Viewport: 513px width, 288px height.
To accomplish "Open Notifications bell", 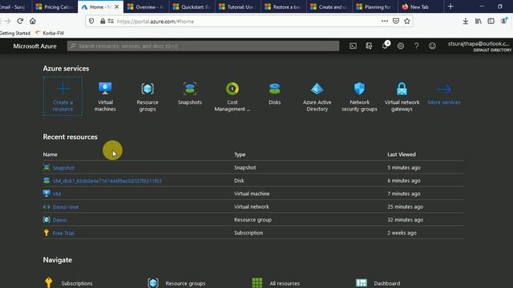I will 385,46.
